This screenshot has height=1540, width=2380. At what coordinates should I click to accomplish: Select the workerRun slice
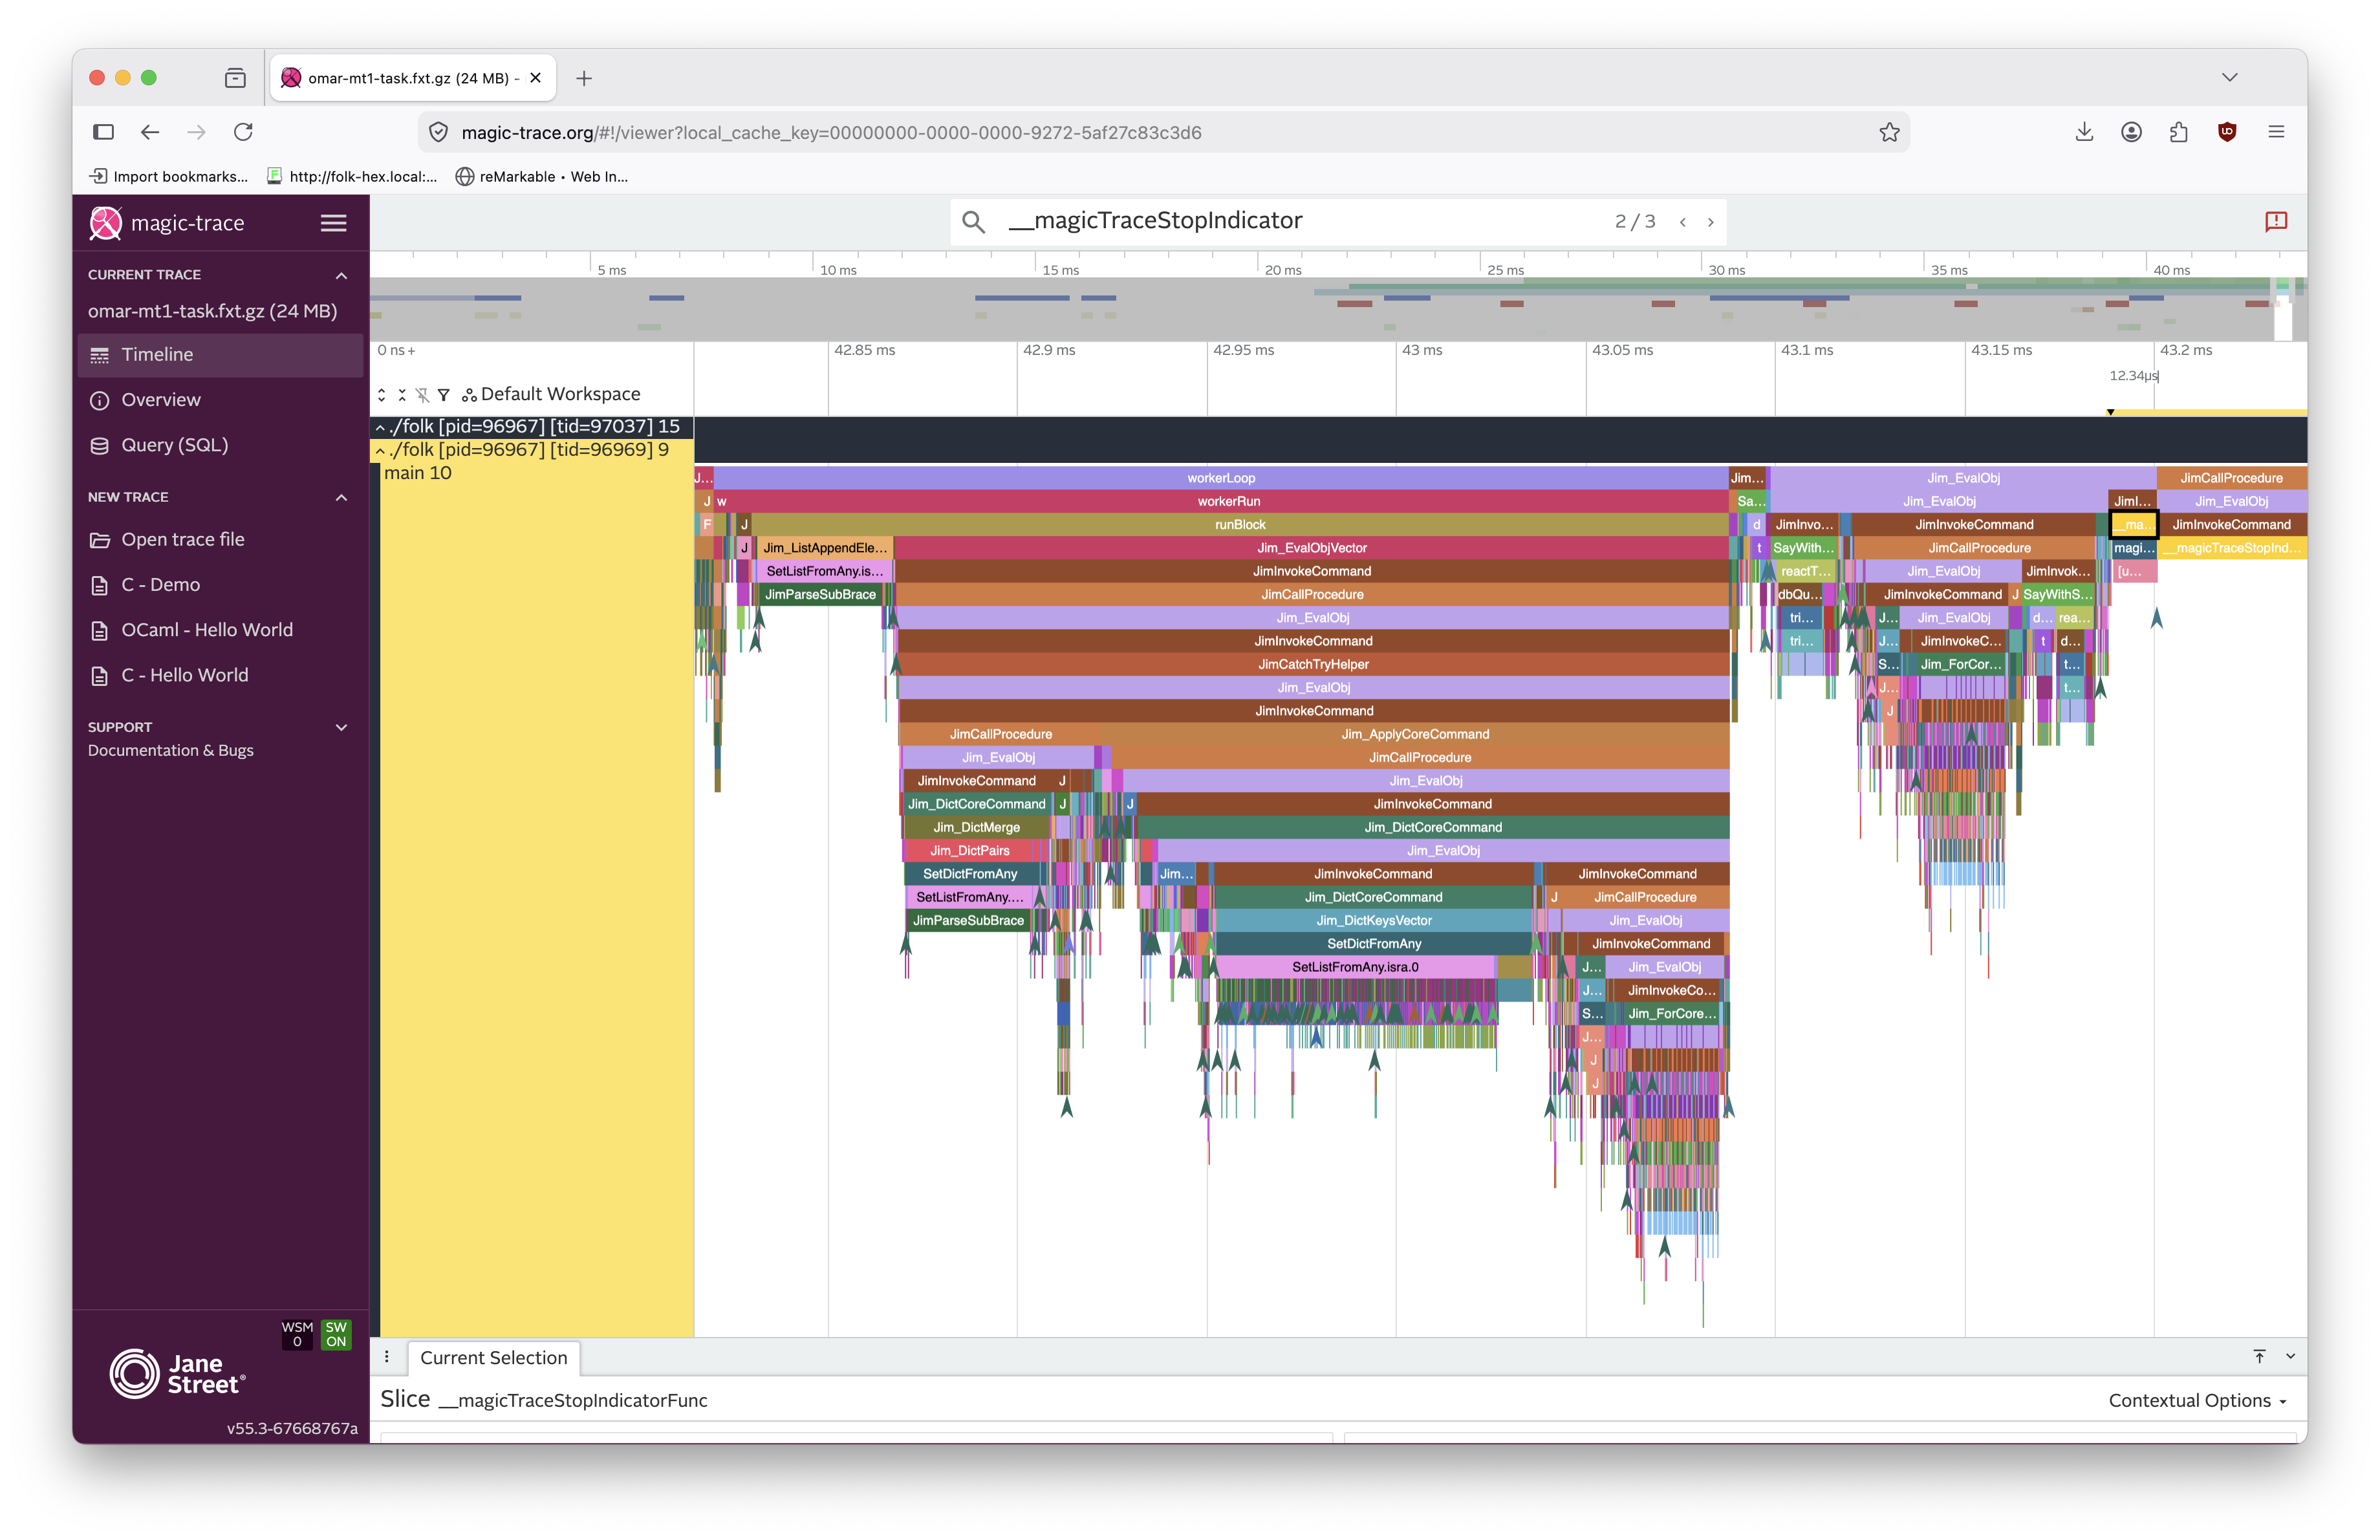[x=1228, y=502]
